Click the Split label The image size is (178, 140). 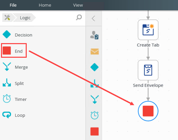point(19,84)
